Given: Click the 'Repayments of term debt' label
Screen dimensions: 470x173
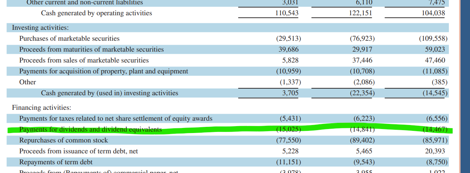Looking at the screenshot, I should [x=56, y=162].
